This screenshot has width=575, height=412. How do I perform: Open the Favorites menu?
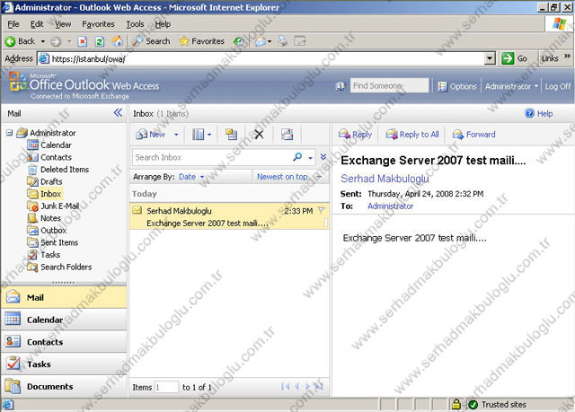98,24
